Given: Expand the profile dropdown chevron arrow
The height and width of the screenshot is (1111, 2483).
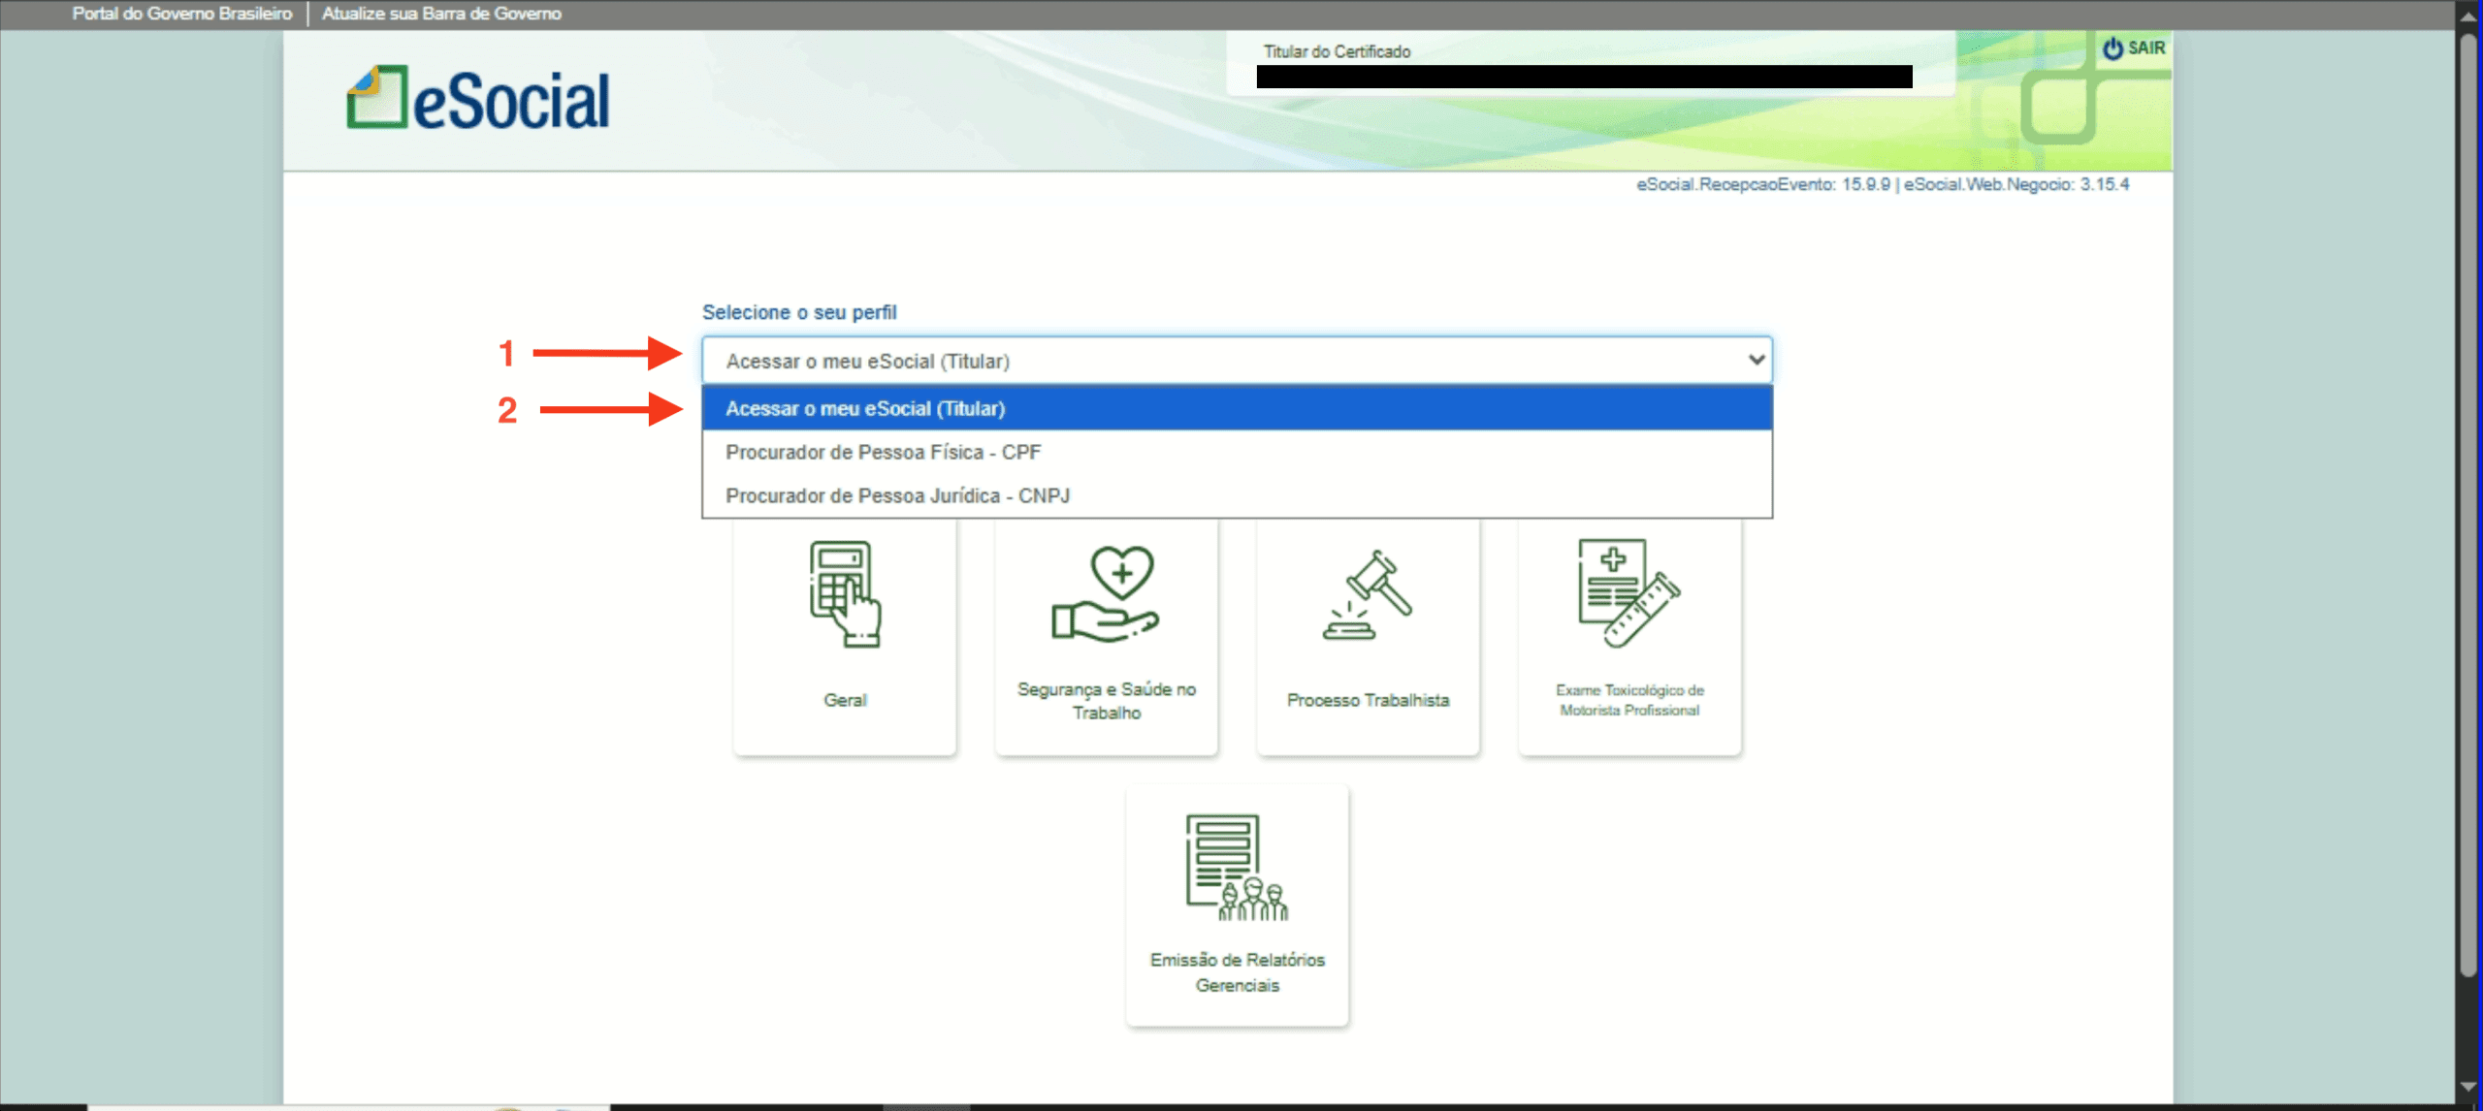Looking at the screenshot, I should pos(1756,360).
